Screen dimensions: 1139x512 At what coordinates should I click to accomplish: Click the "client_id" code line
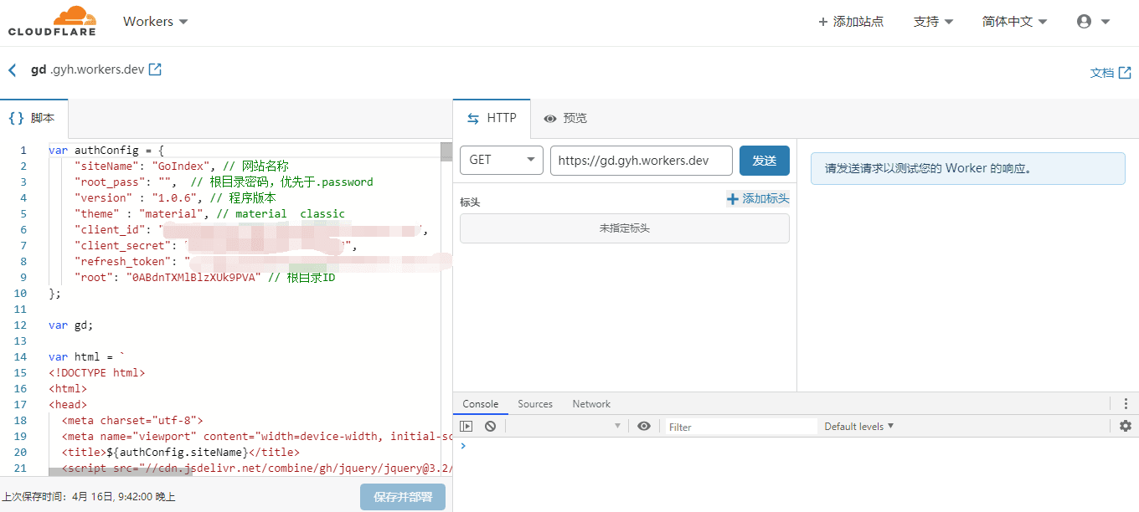pos(251,230)
